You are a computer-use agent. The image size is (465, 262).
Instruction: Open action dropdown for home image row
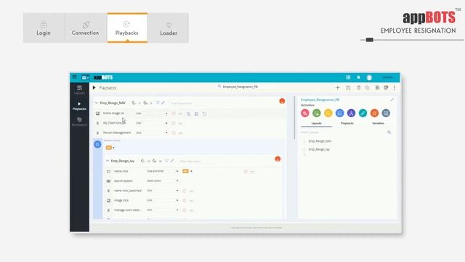pyautogui.click(x=152, y=114)
